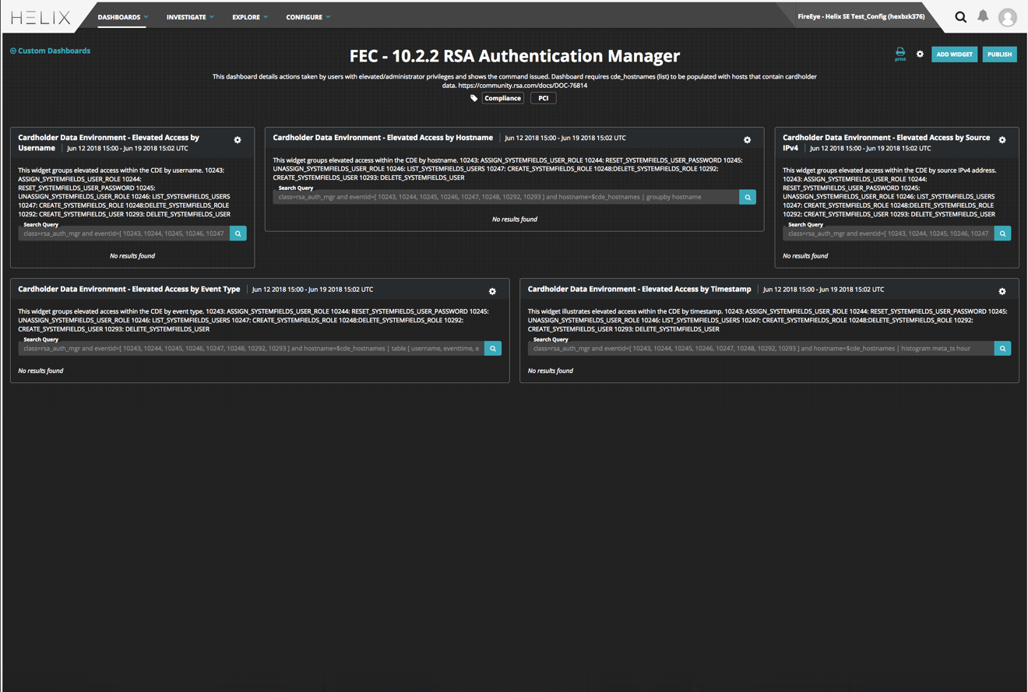Click search query field in Timestamp widget

[x=762, y=348]
